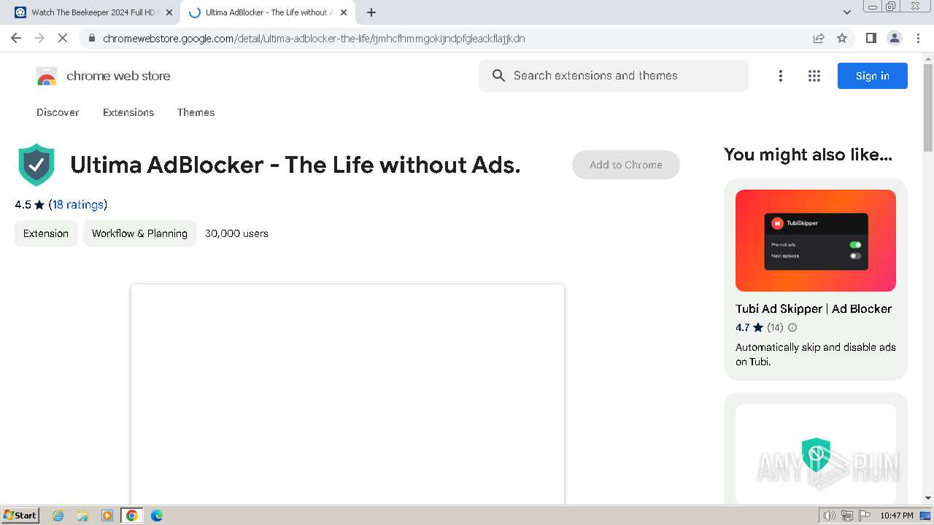
Task: Open the media player taskbar icon
Action: tap(107, 516)
